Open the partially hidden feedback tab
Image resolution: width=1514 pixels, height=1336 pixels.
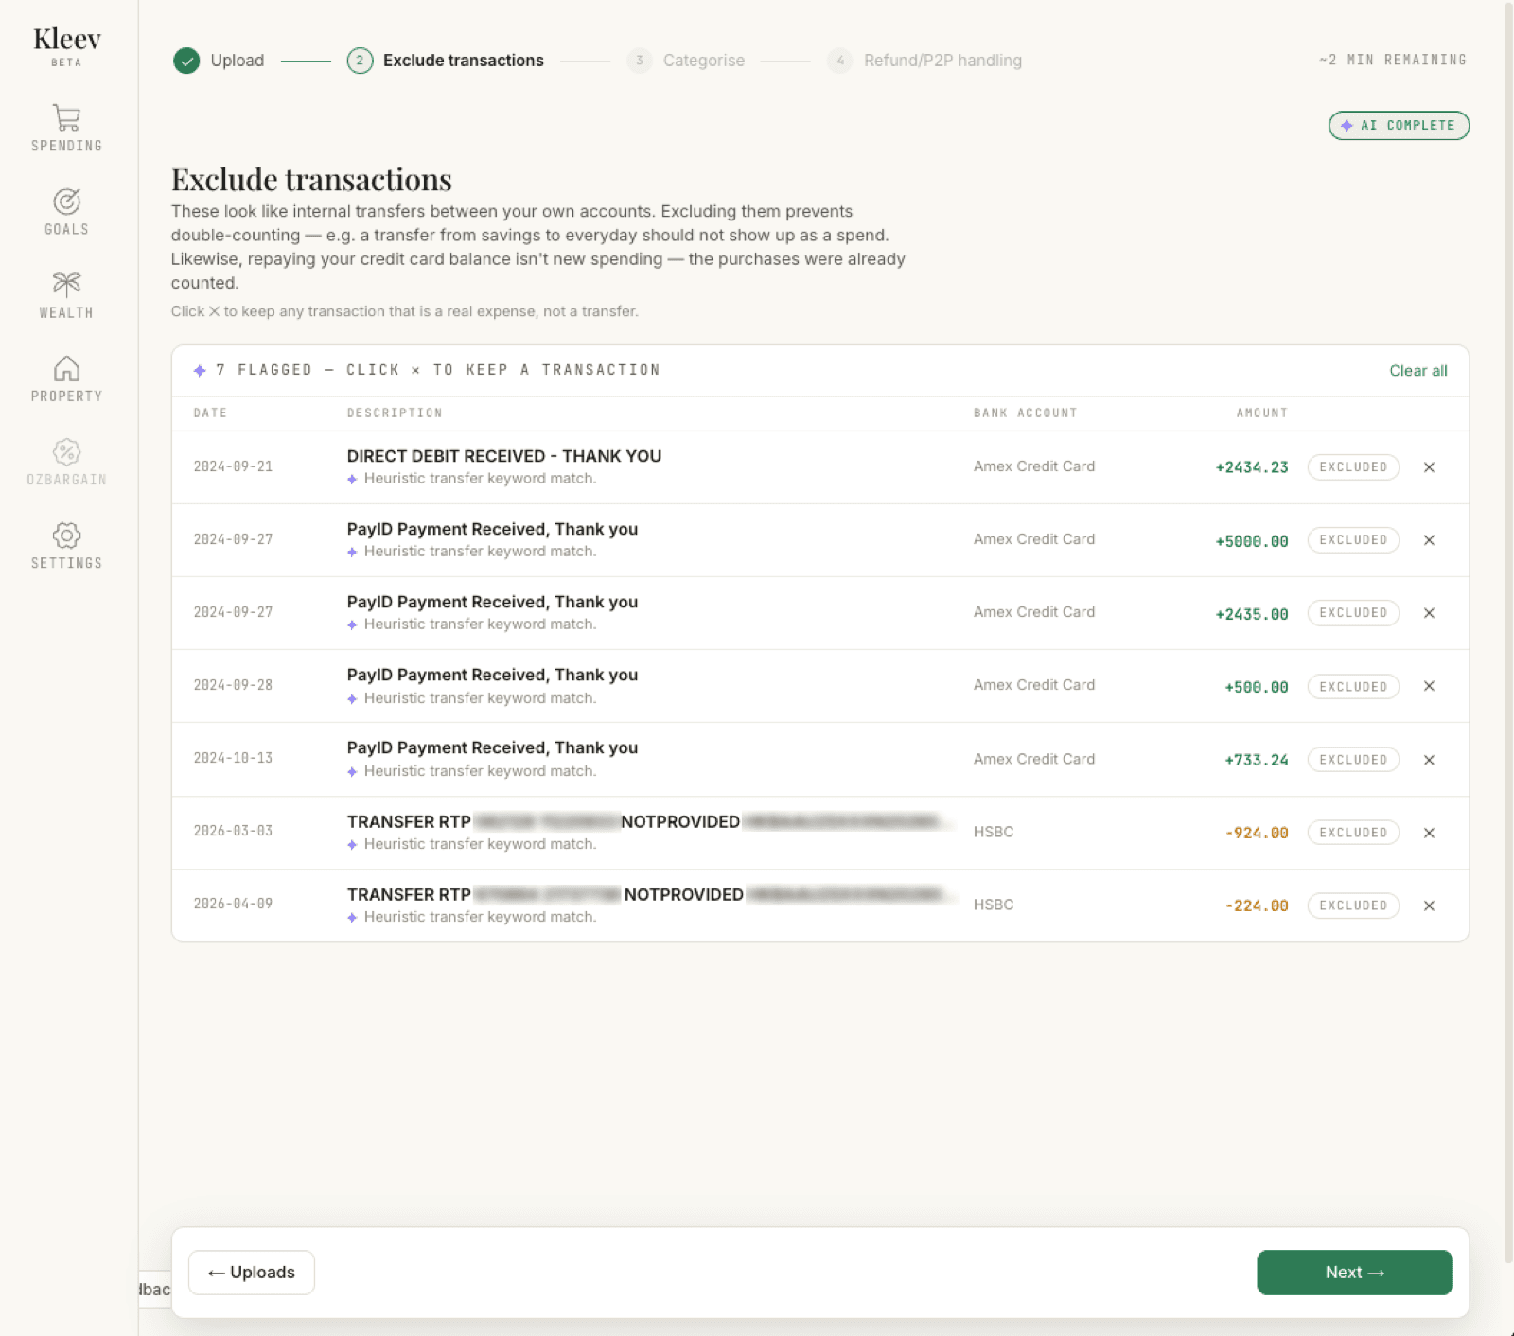point(155,1290)
